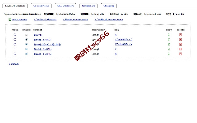Click the 'format' column header
This screenshot has height=123, width=197.
click(38, 30)
